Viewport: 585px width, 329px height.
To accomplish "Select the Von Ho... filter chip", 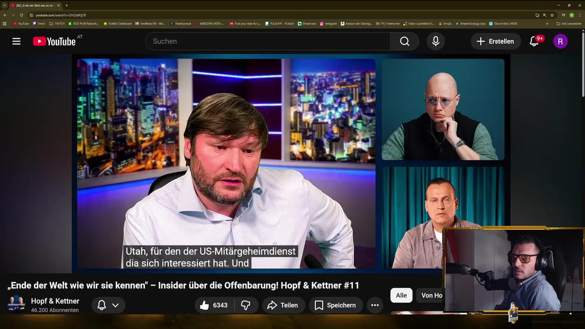I will coord(431,295).
